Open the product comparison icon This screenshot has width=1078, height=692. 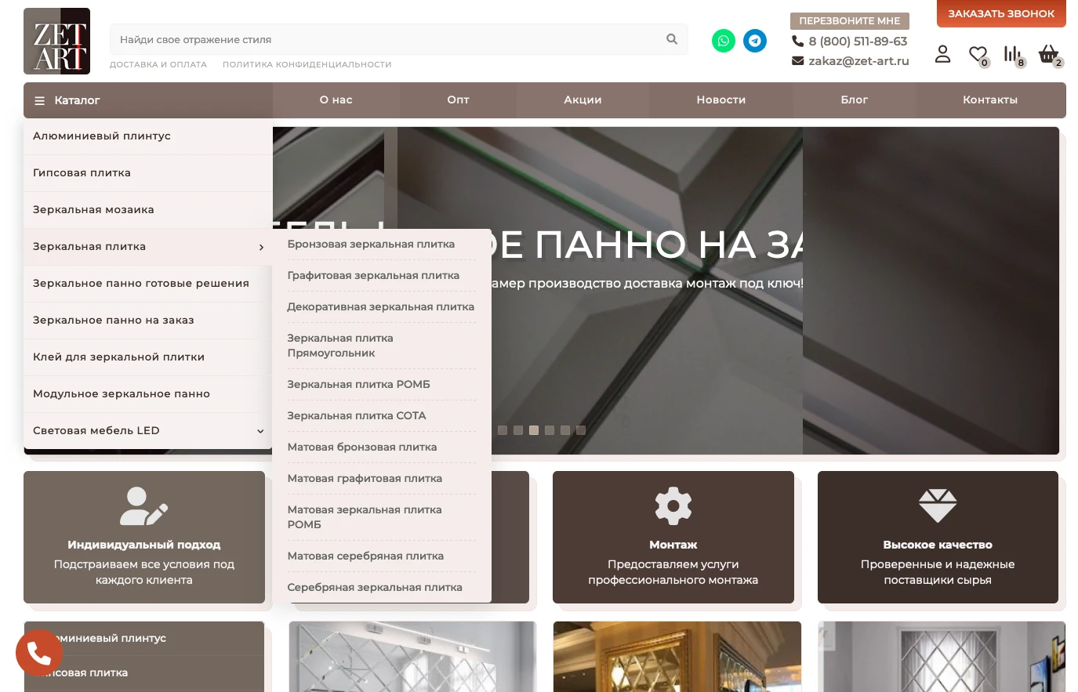pos(1012,54)
